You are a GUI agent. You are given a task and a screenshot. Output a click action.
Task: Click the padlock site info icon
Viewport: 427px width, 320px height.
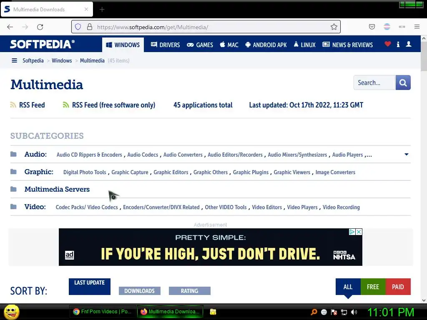click(x=90, y=27)
